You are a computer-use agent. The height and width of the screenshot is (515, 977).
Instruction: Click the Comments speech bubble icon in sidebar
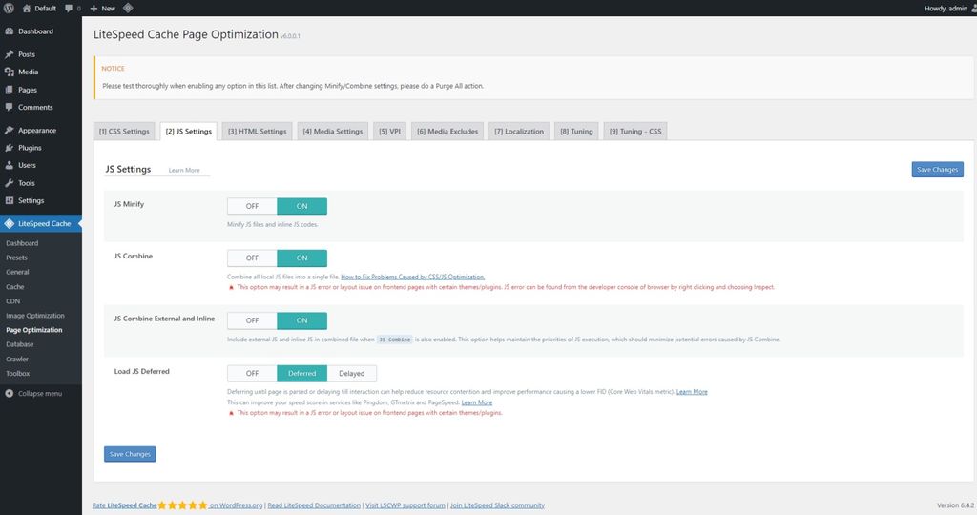click(x=10, y=107)
